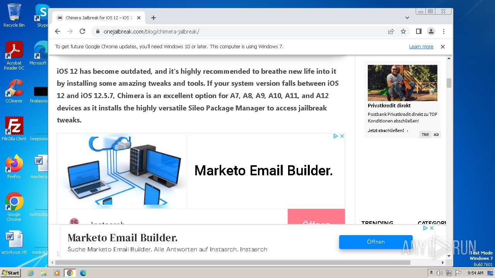Open AdChoices info on in-article ad
This screenshot has height=278, width=495.
click(x=336, y=136)
